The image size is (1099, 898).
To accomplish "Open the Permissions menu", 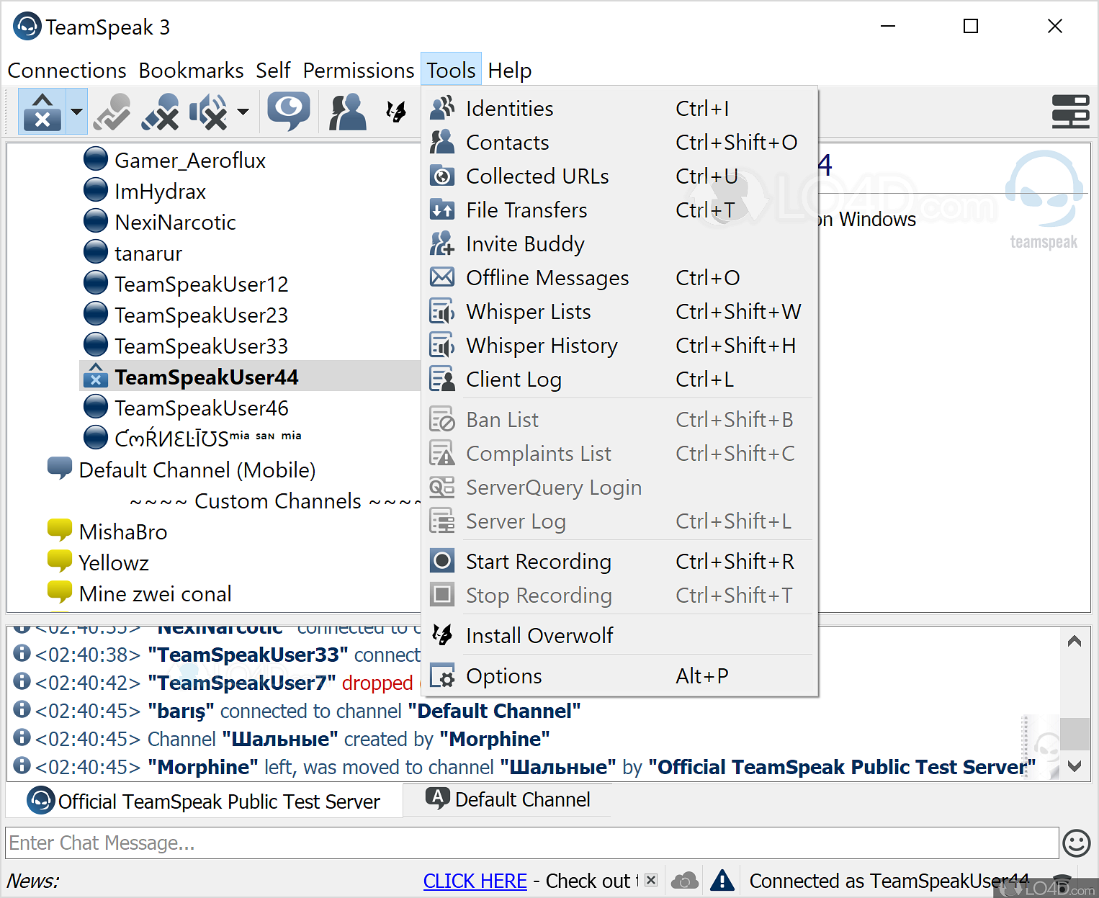I will [358, 71].
